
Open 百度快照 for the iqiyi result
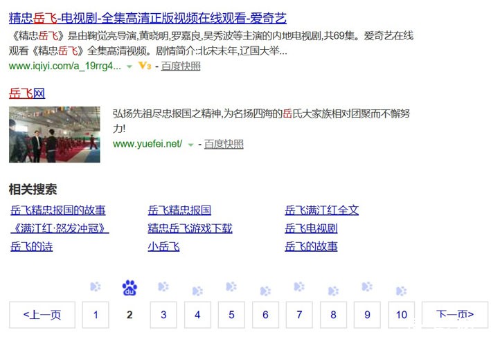[x=181, y=66]
